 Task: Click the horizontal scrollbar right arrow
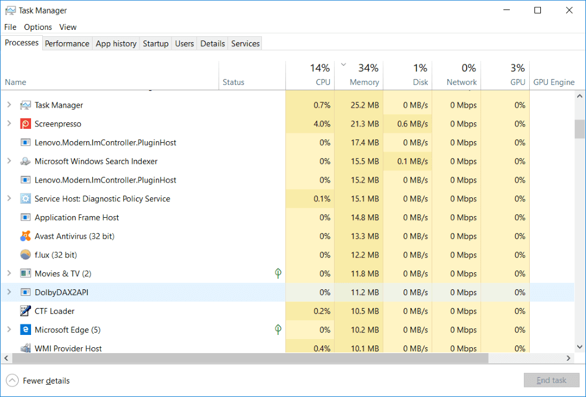click(568, 358)
